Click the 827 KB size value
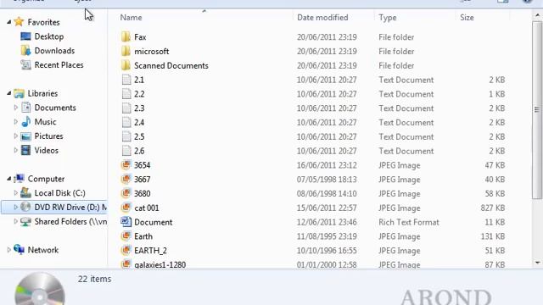The image size is (543, 305). (492, 208)
